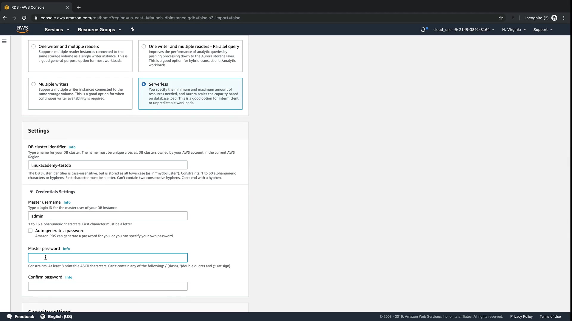Viewport: 572px width, 321px height.
Task: Select Parallel query cluster option
Action: point(144,46)
